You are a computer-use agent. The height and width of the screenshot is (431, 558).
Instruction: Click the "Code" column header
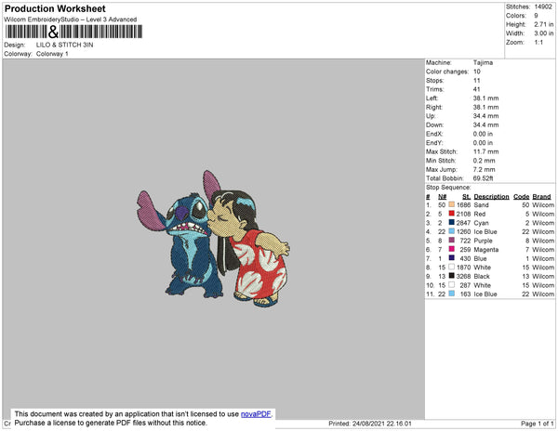coord(522,197)
